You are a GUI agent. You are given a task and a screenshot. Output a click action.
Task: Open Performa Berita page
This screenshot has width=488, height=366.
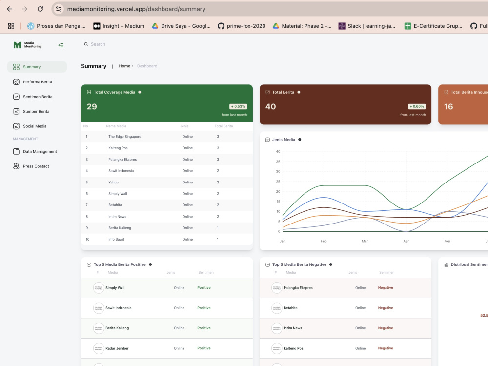click(37, 82)
